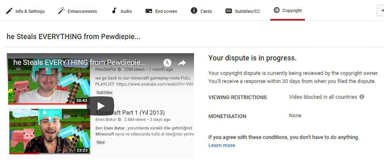Click the 'MONETISATION' label
This screenshot has height=168, width=384.
click(x=227, y=116)
